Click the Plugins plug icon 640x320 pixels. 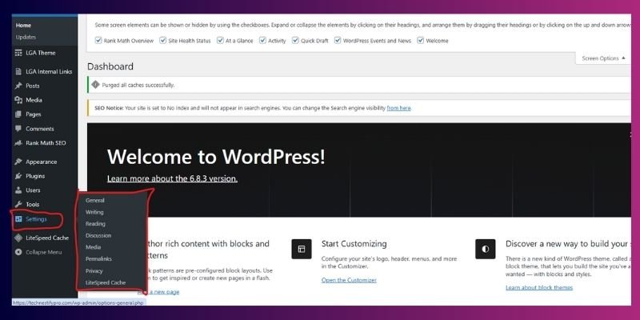18,176
